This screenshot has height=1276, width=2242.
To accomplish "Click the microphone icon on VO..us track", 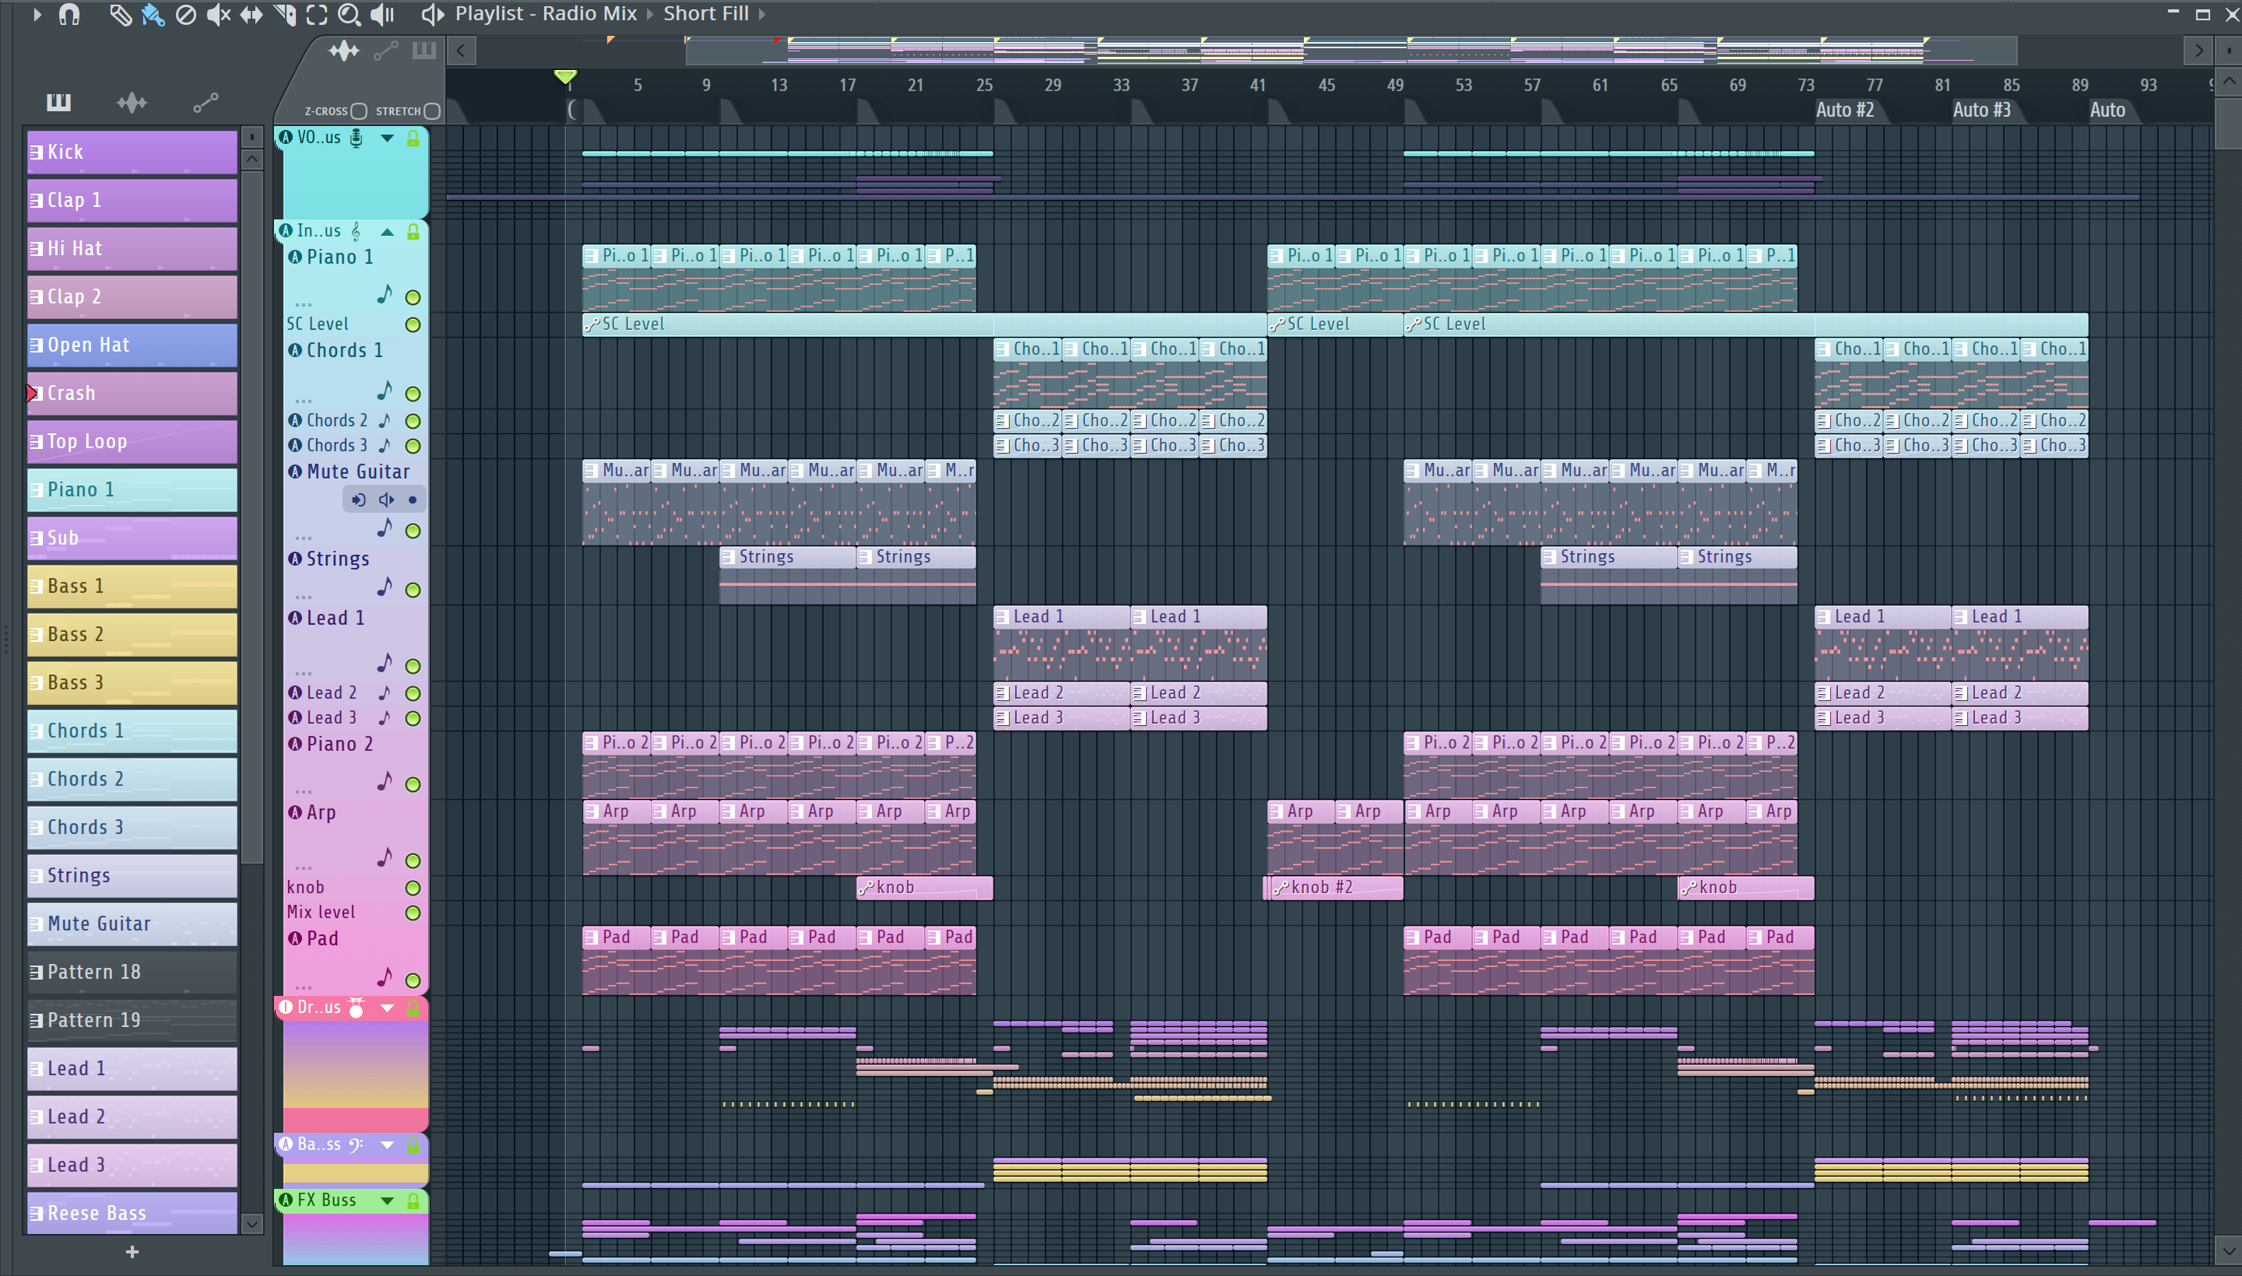I will click(356, 138).
